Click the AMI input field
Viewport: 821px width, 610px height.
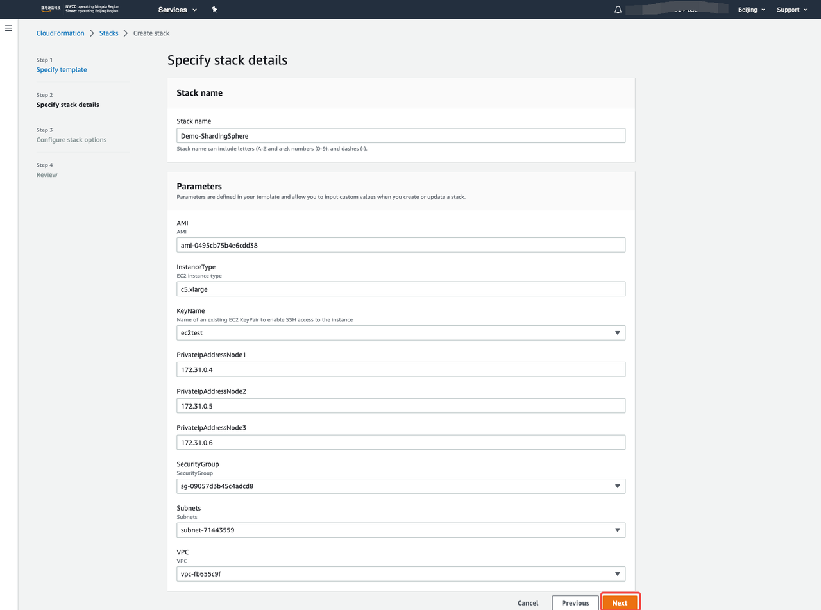pos(400,245)
